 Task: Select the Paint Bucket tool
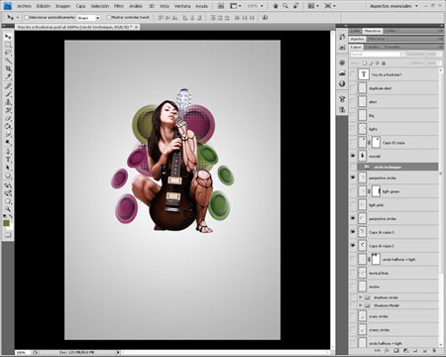coord(8,126)
